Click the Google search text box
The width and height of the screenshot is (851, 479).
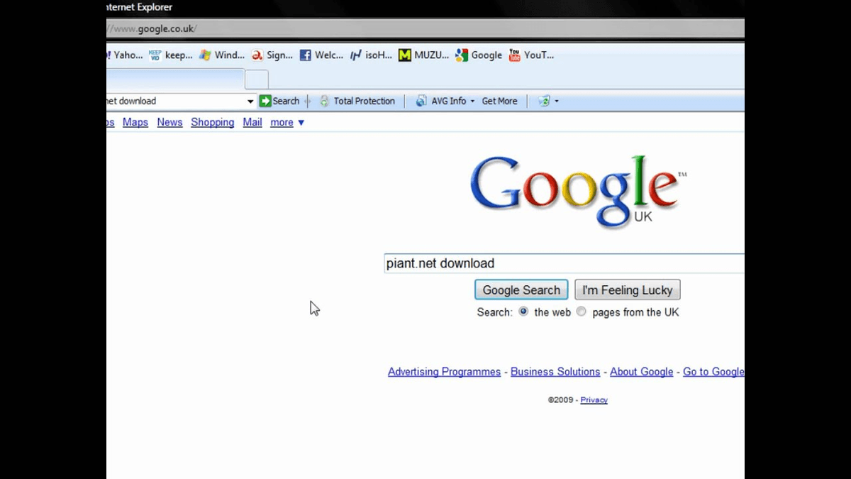pos(564,263)
